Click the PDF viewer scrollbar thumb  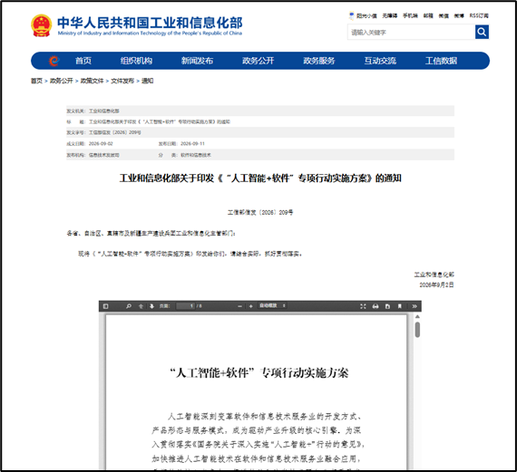pos(417,330)
